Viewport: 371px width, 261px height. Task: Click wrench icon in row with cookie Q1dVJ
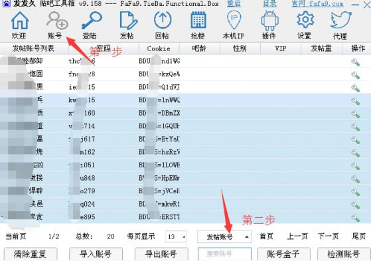[355, 88]
